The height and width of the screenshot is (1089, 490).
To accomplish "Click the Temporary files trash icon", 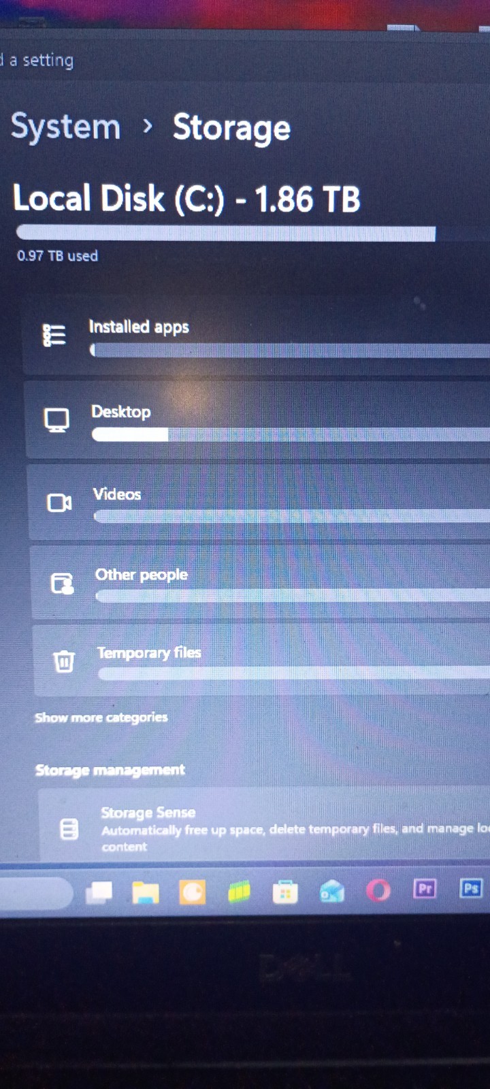I will [64, 661].
